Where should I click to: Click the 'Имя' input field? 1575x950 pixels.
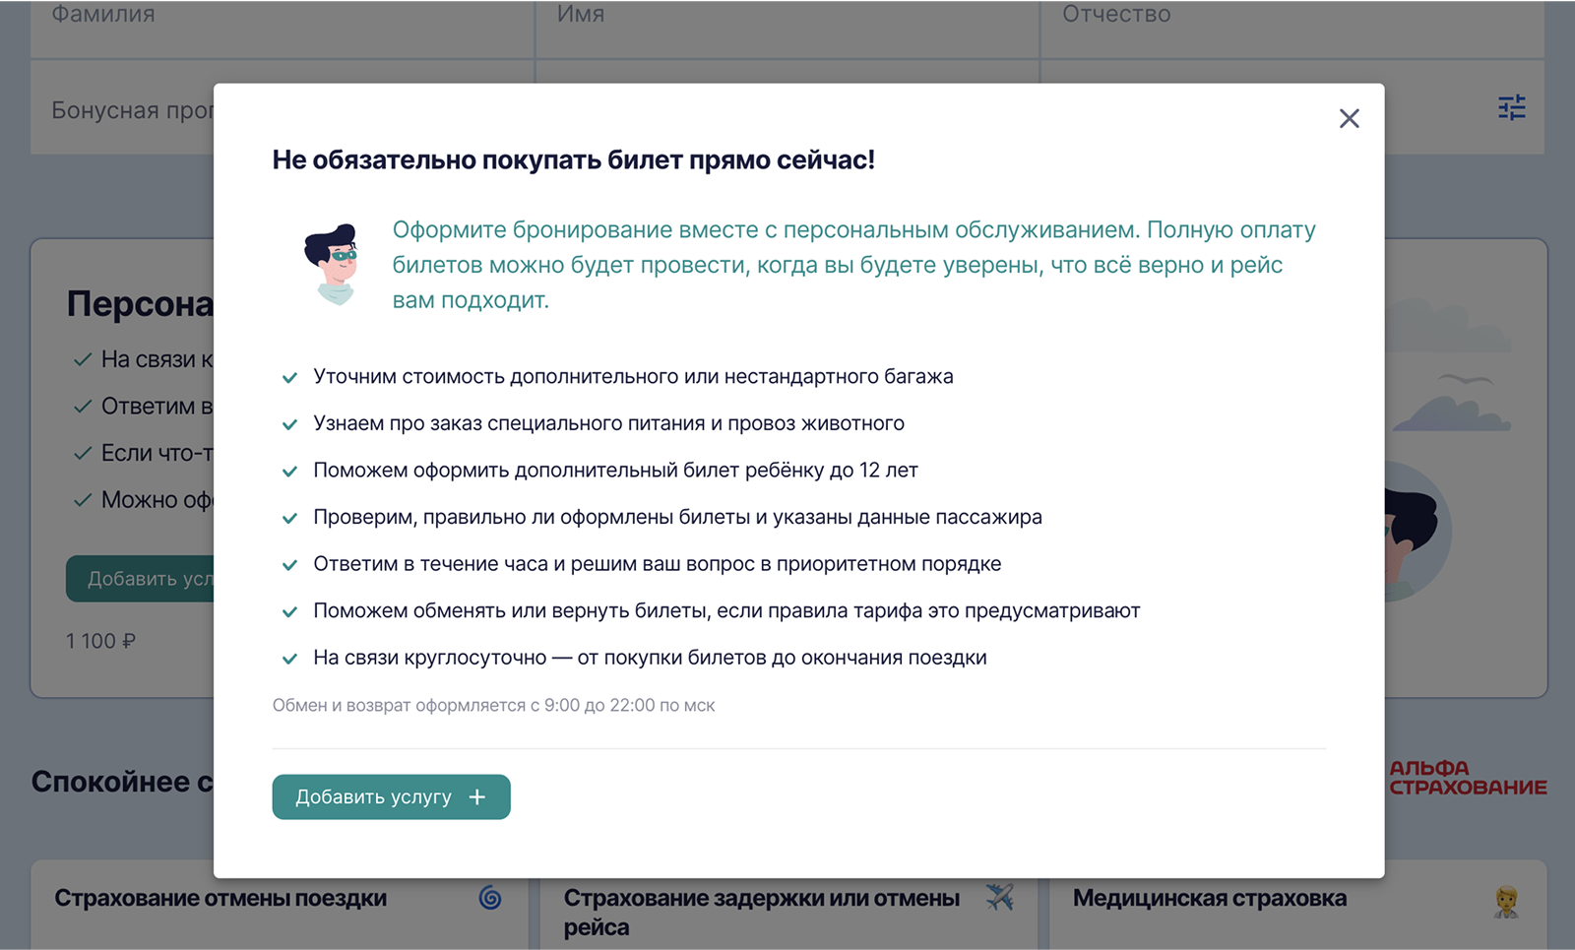pyautogui.click(x=787, y=28)
